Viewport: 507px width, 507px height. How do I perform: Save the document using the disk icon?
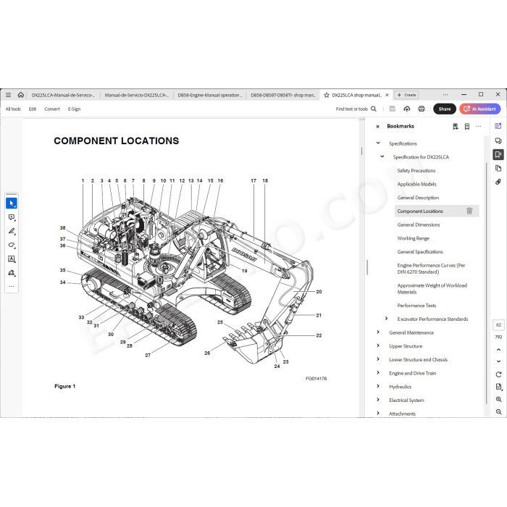tap(393, 109)
